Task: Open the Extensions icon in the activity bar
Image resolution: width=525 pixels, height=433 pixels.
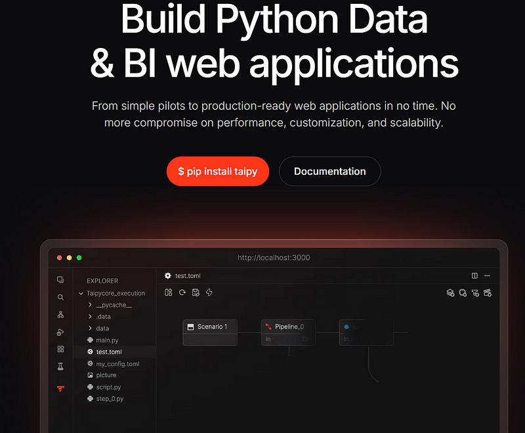Action: 60,349
